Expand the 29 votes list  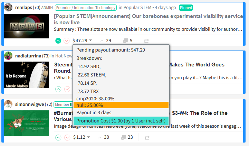click(x=105, y=41)
